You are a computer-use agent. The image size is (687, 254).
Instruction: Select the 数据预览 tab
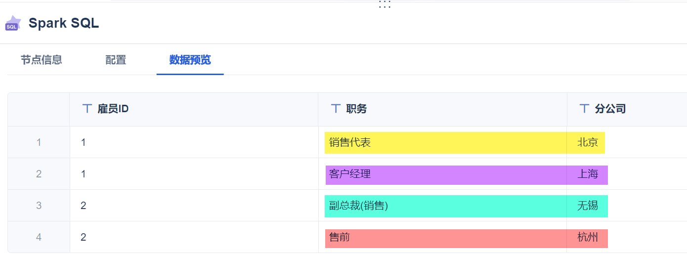pyautogui.click(x=190, y=60)
